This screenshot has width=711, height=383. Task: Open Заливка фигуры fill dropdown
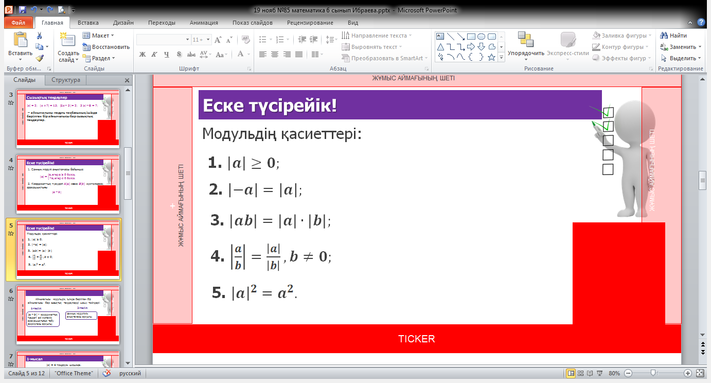click(622, 36)
